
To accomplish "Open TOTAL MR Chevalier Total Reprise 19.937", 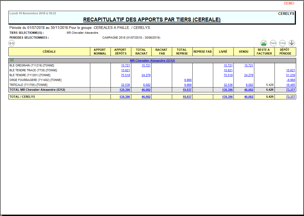I will tap(187, 90).
